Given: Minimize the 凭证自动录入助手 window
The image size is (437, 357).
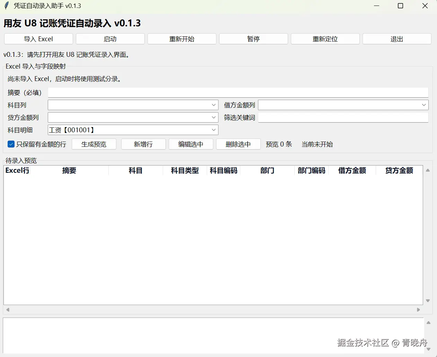Looking at the screenshot, I should (377, 6).
